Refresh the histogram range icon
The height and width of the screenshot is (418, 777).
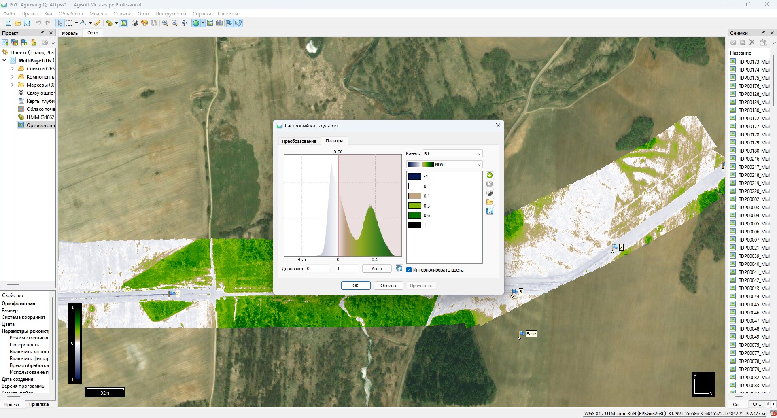click(399, 268)
